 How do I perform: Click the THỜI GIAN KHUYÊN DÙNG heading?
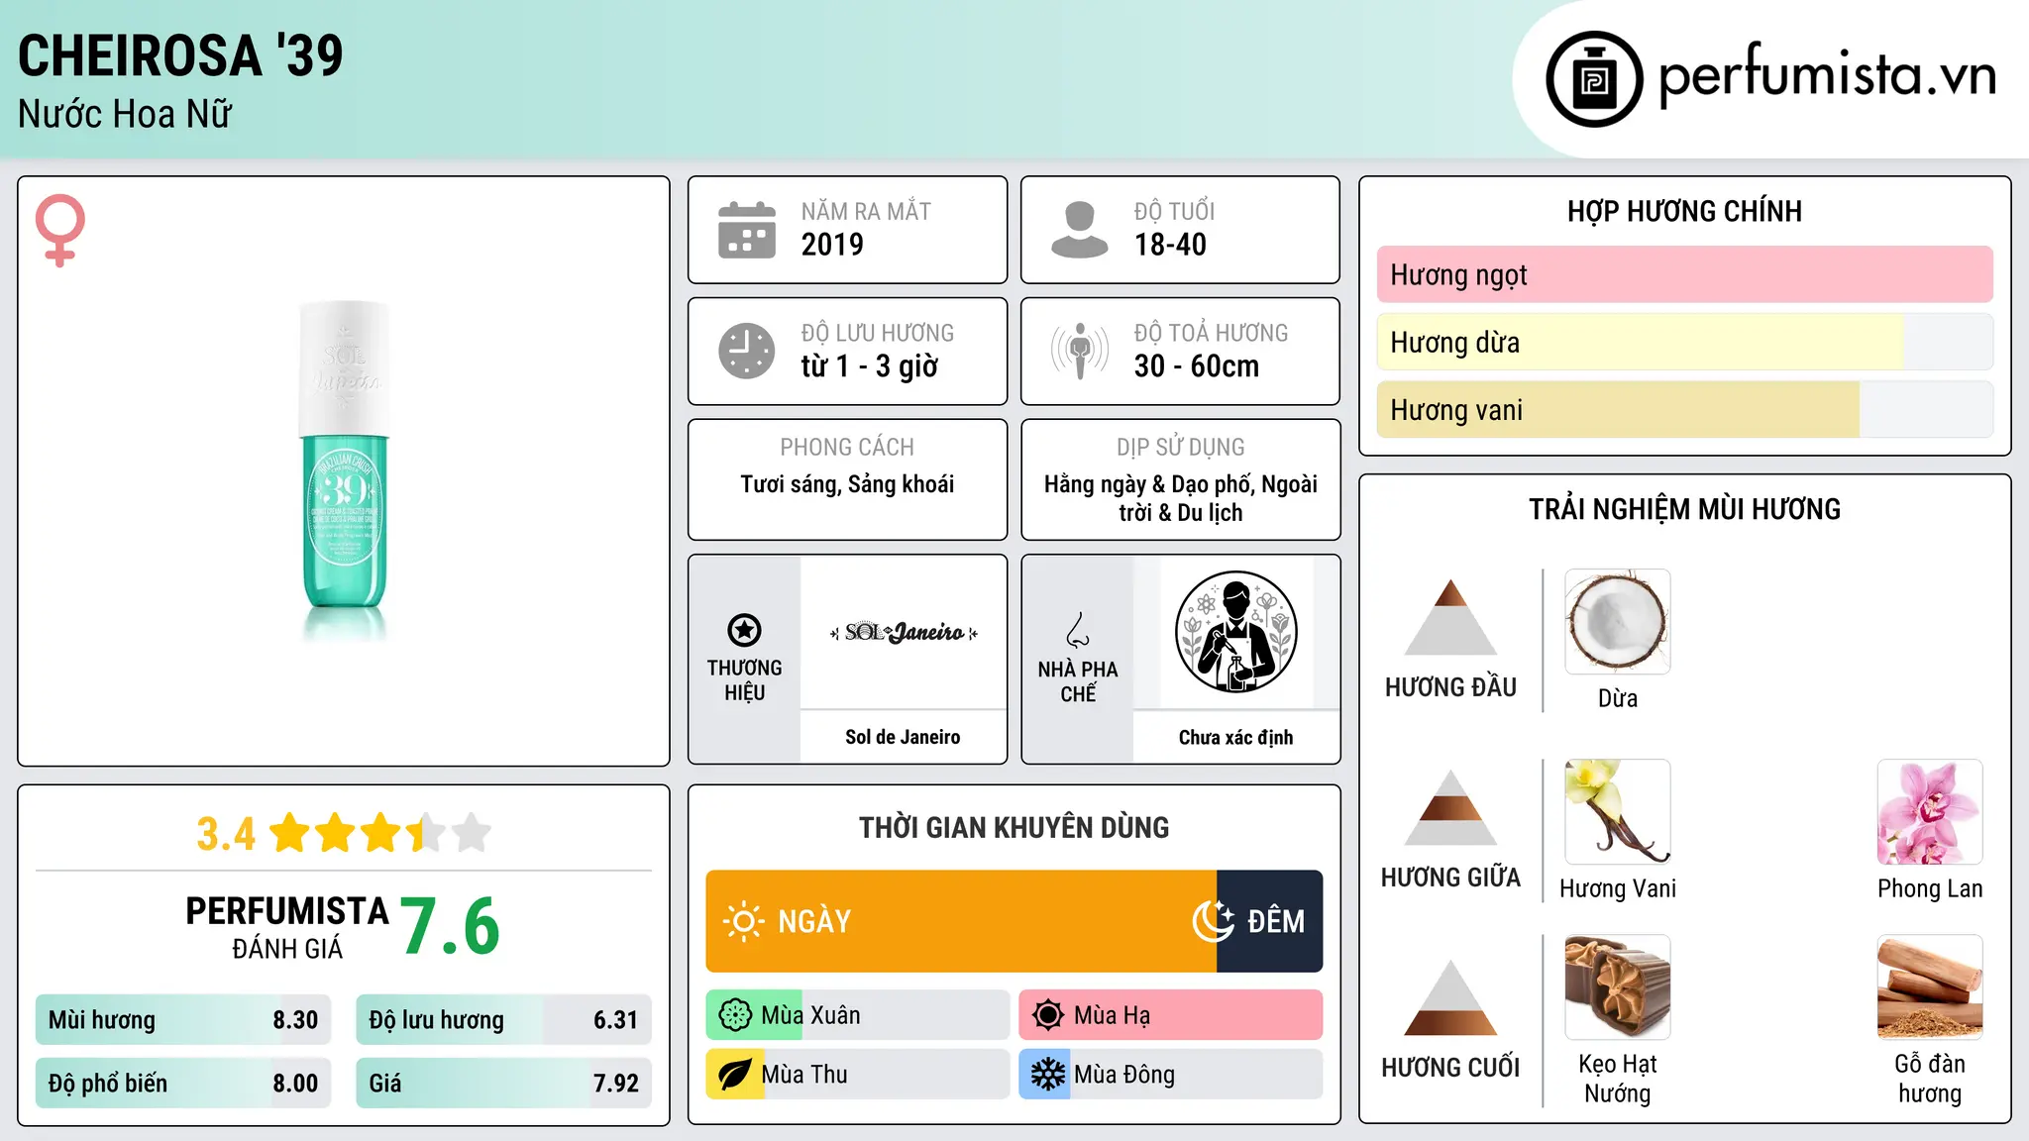[x=1014, y=827]
